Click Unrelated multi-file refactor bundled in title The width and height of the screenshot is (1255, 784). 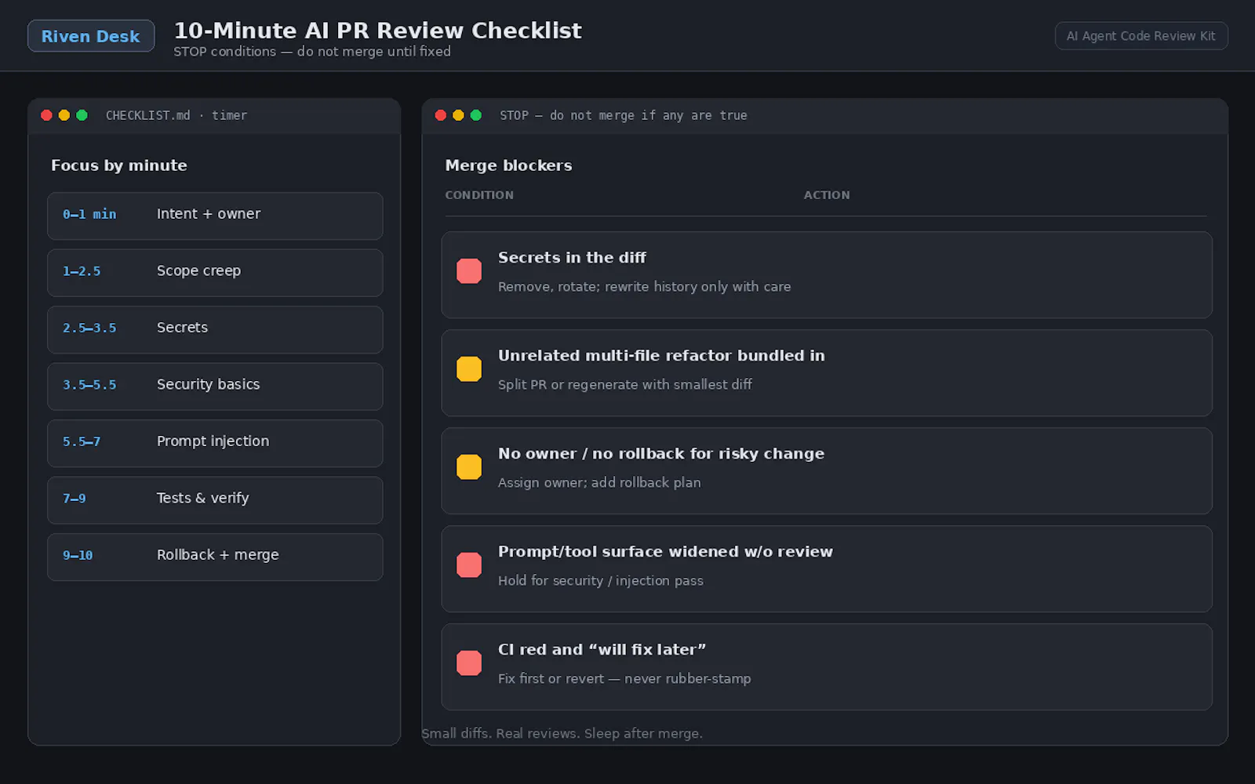coord(661,356)
